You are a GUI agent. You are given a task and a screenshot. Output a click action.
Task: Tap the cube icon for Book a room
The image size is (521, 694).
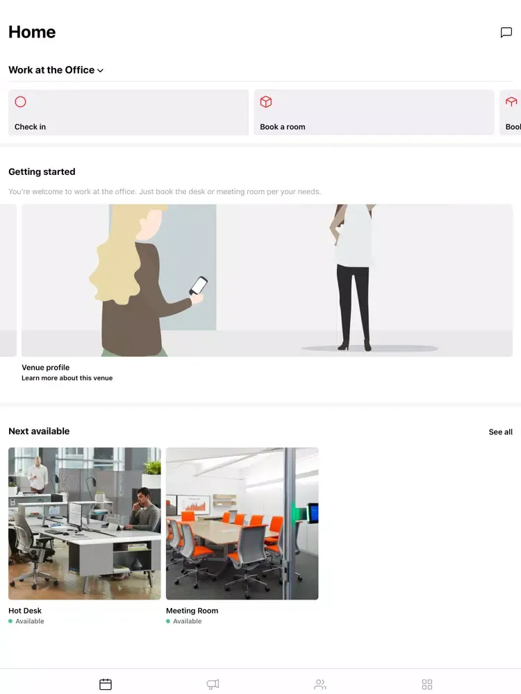pos(266,102)
